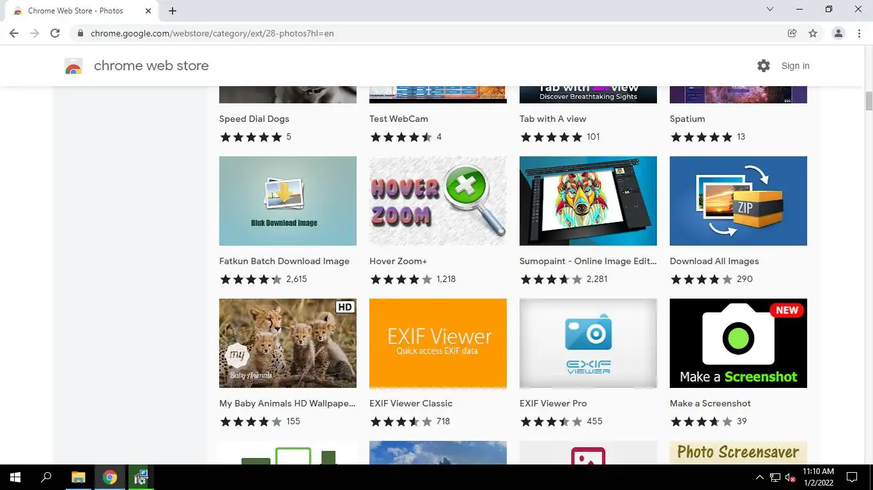Click Sumopaint rating with 2,281 reviews

pos(564,279)
